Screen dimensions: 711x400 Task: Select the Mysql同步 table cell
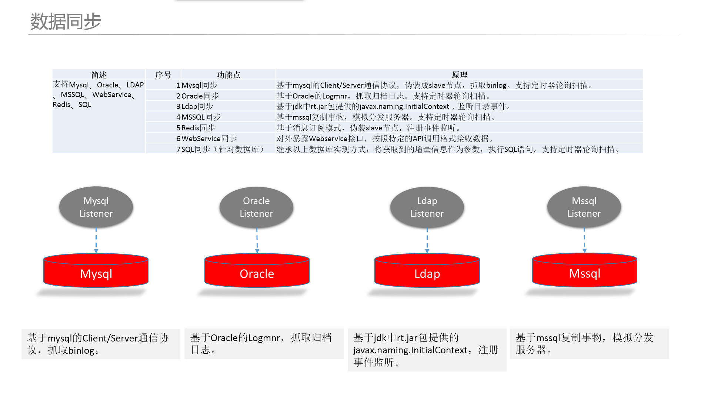pyautogui.click(x=228, y=85)
